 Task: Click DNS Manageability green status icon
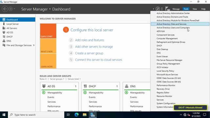(126, 92)
